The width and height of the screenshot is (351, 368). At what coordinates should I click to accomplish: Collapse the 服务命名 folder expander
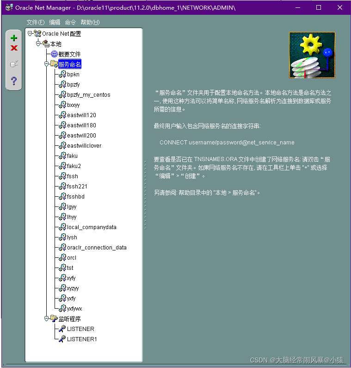point(46,64)
